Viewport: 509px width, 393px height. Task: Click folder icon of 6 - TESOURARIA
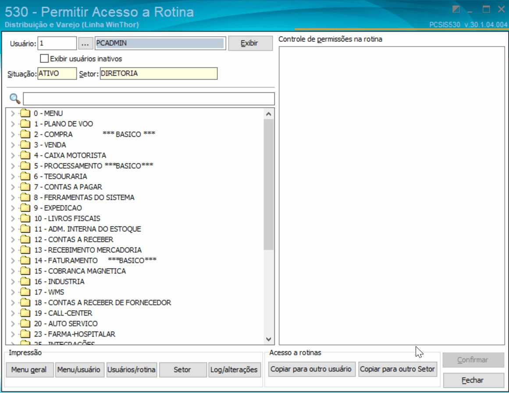25,176
